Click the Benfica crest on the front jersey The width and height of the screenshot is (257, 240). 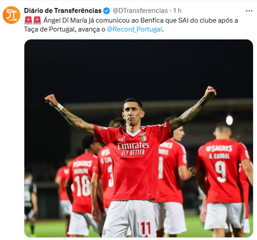[142, 137]
